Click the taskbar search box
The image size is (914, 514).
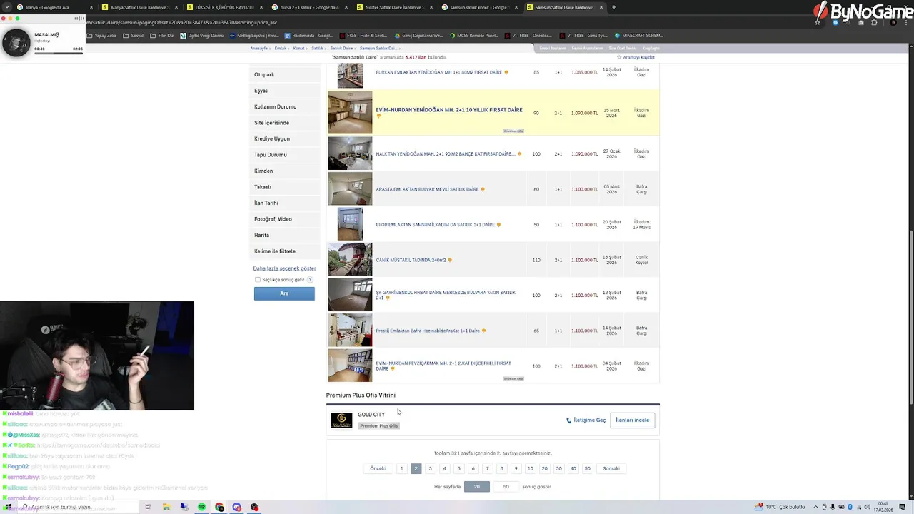click(79, 507)
